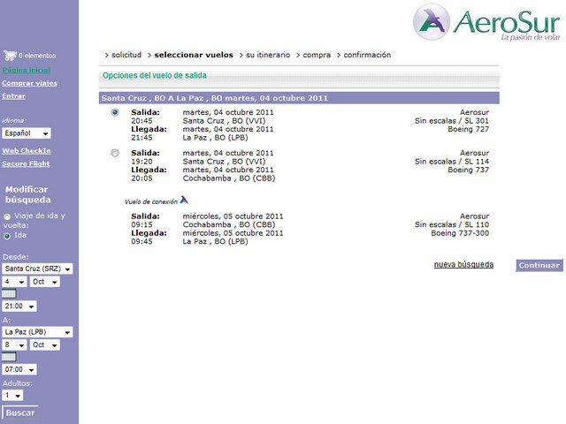Open the Santa Cruz (SRZ) origin dropdown

click(x=37, y=269)
